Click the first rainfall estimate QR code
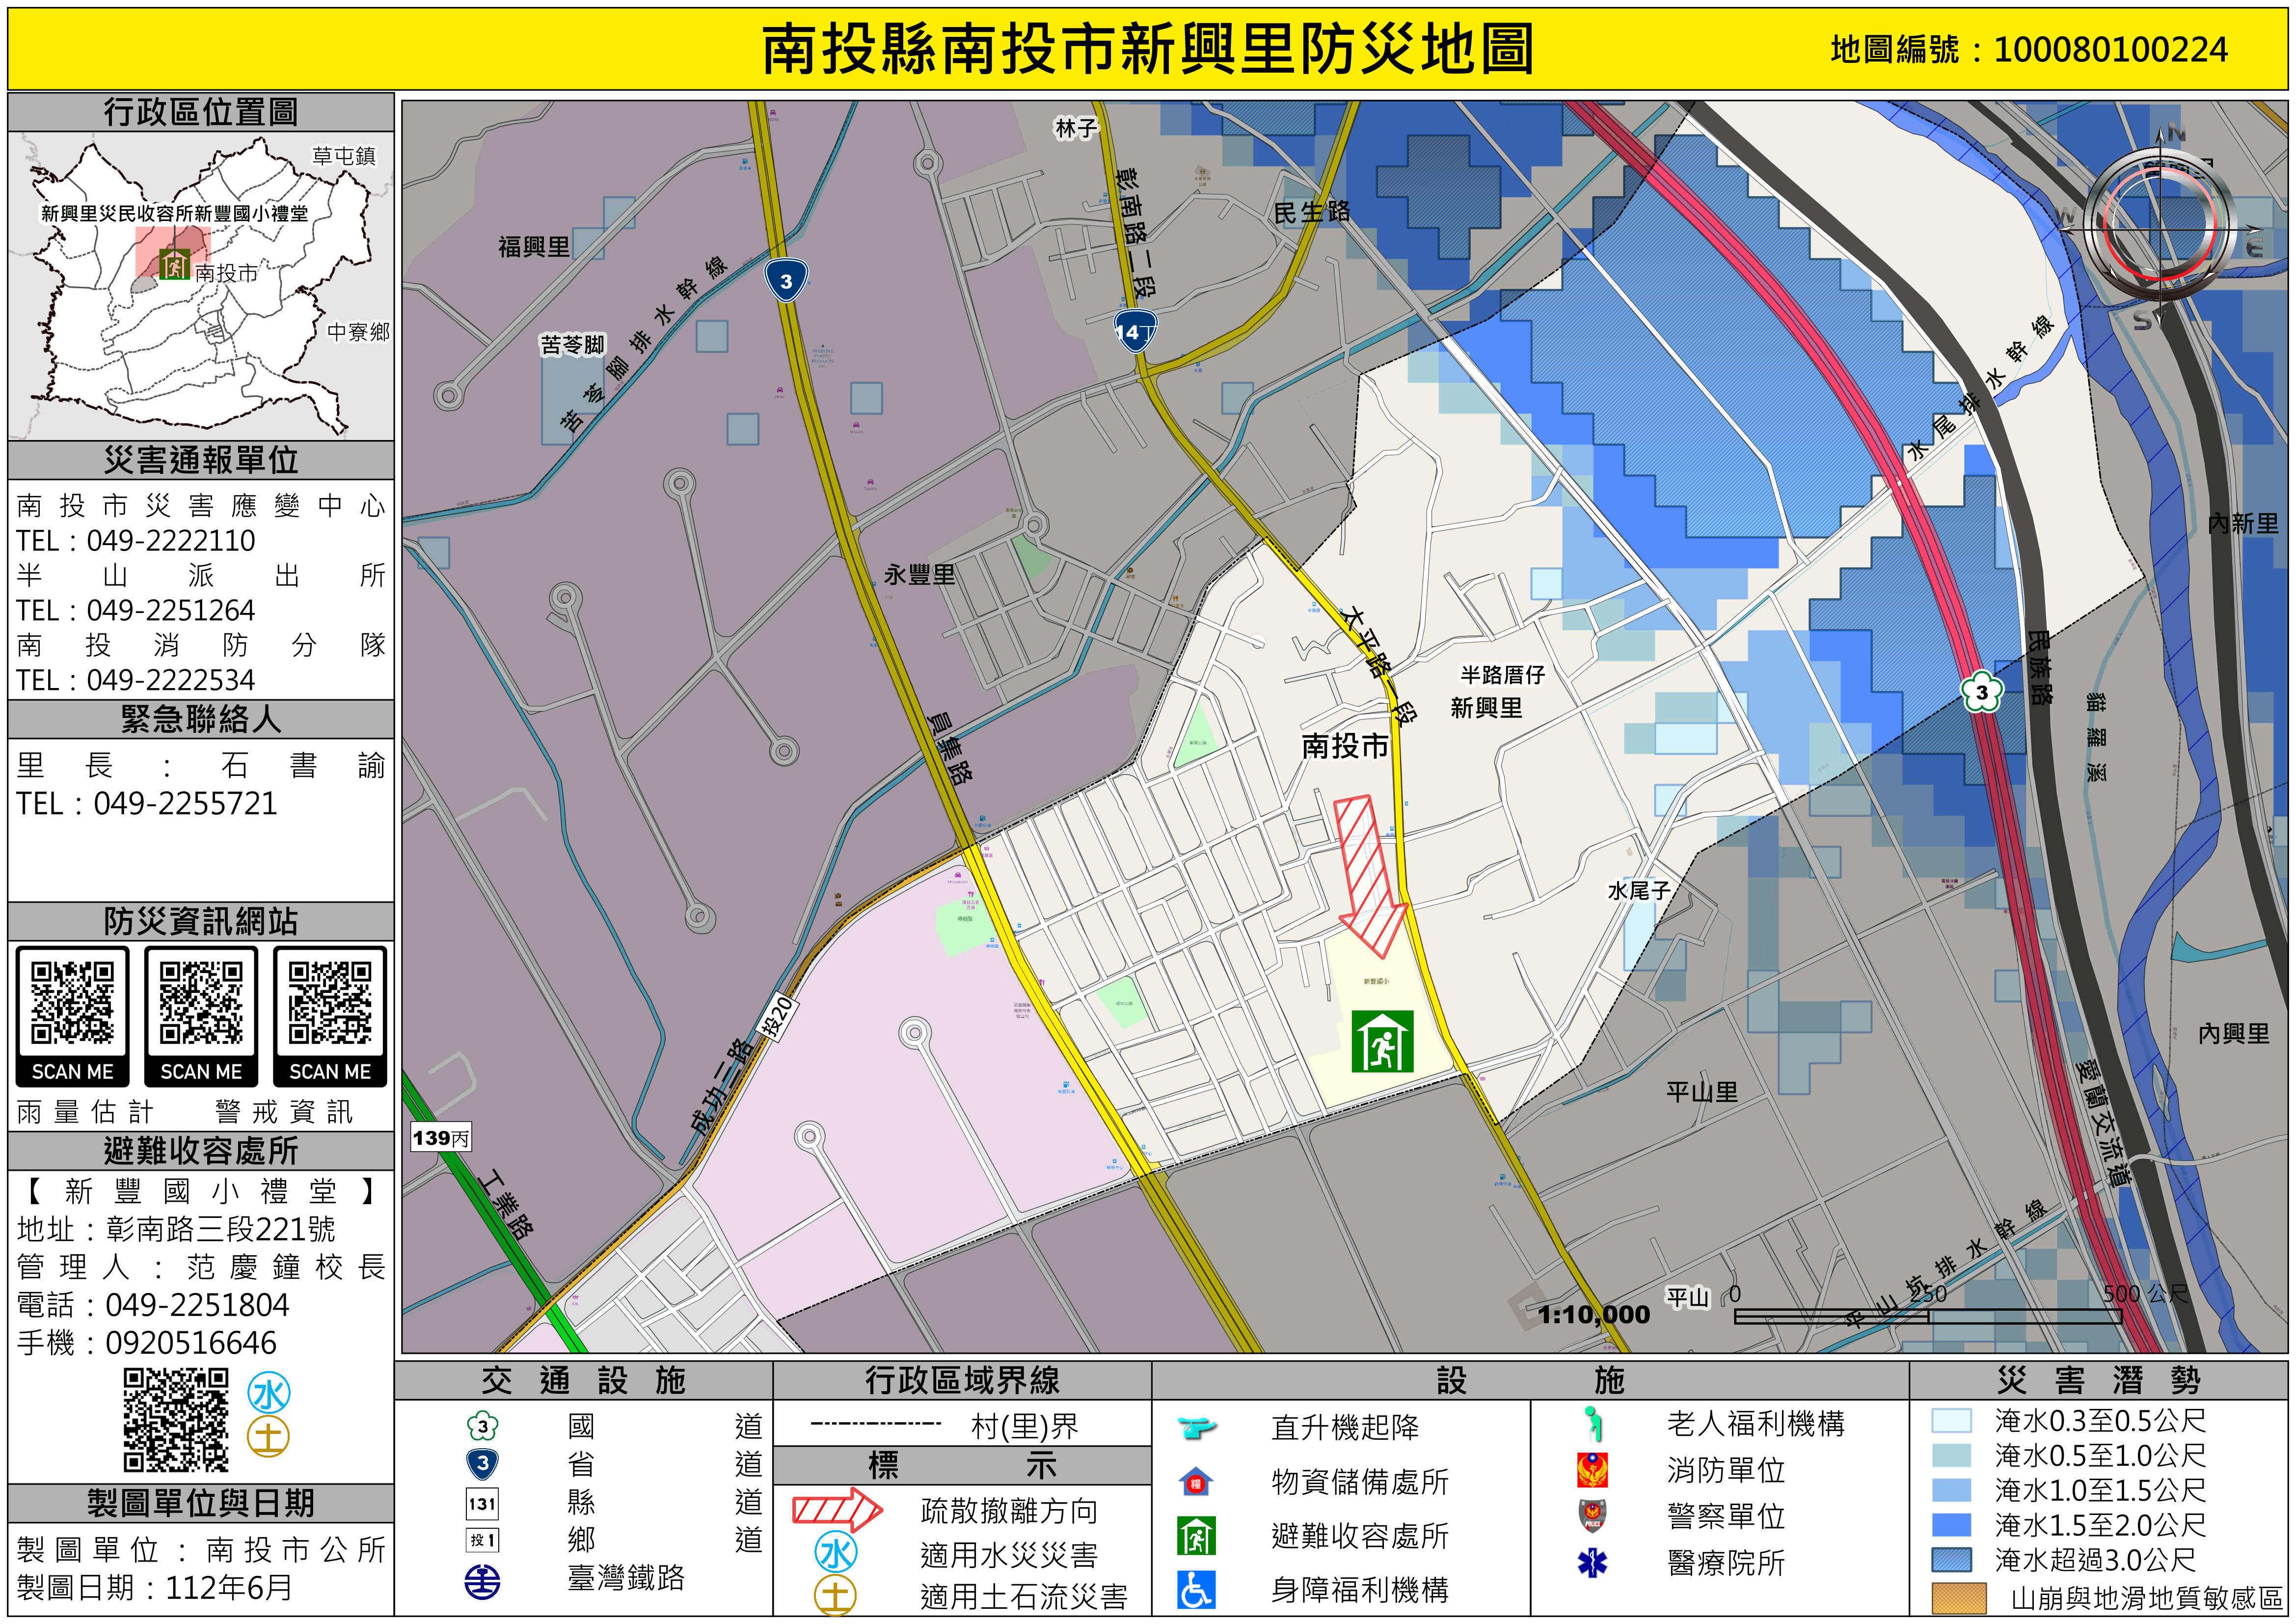The image size is (2296, 1624). click(x=72, y=1004)
